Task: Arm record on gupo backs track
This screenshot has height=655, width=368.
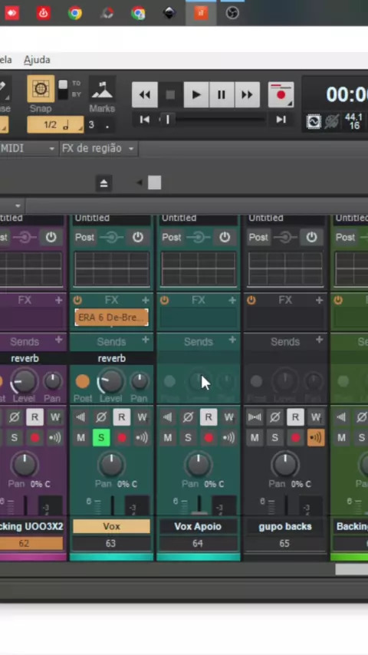Action: [x=295, y=438]
